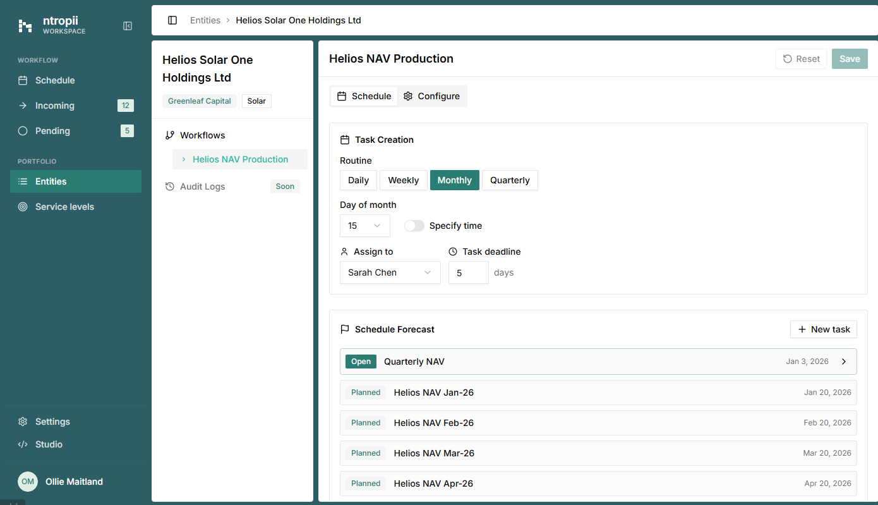Switch to the Schedule tab
This screenshot has height=505, width=878.
[364, 96]
